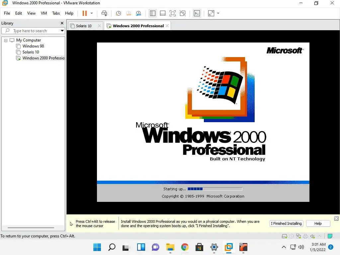
Task: Click the USB controller status icon
Action: coord(320,236)
